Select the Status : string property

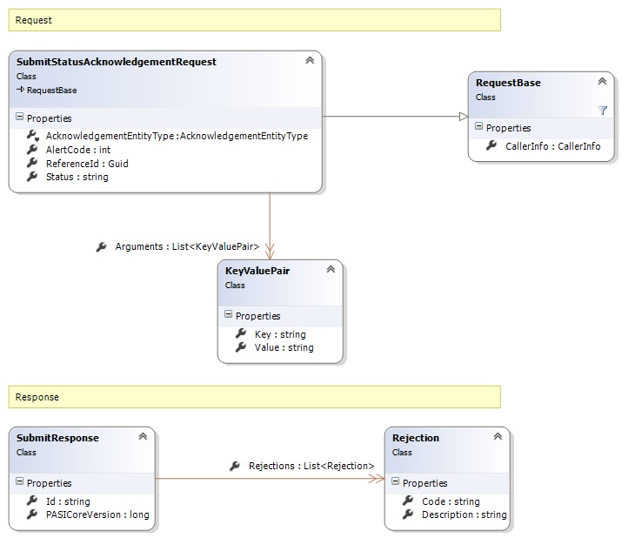(77, 177)
